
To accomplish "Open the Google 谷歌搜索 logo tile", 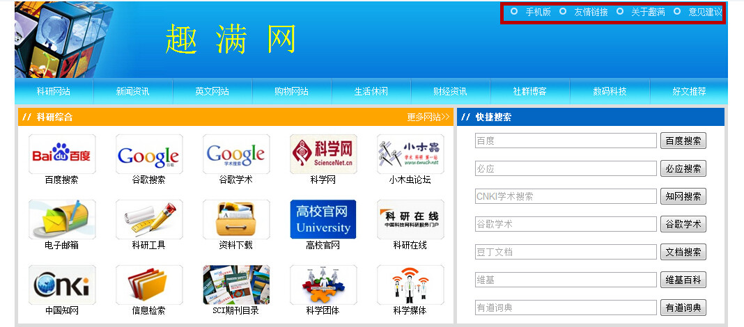I will (149, 154).
